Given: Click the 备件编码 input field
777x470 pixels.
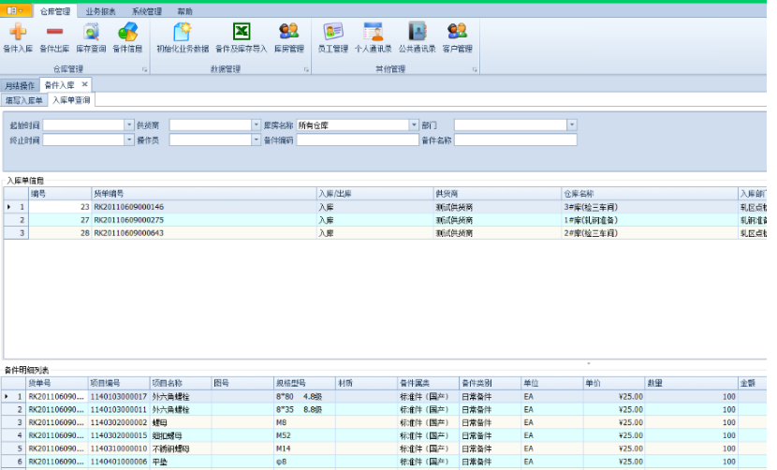Looking at the screenshot, I should tap(357, 140).
